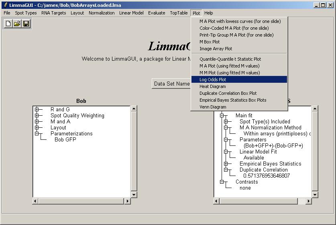
Task: Click the Data Set Name button
Action: click(x=172, y=84)
